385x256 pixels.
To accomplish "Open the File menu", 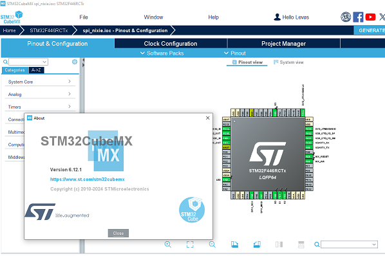I will [84, 17].
